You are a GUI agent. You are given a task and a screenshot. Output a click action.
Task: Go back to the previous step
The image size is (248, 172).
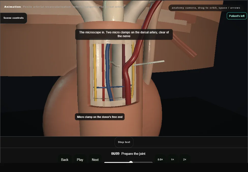tap(65, 160)
